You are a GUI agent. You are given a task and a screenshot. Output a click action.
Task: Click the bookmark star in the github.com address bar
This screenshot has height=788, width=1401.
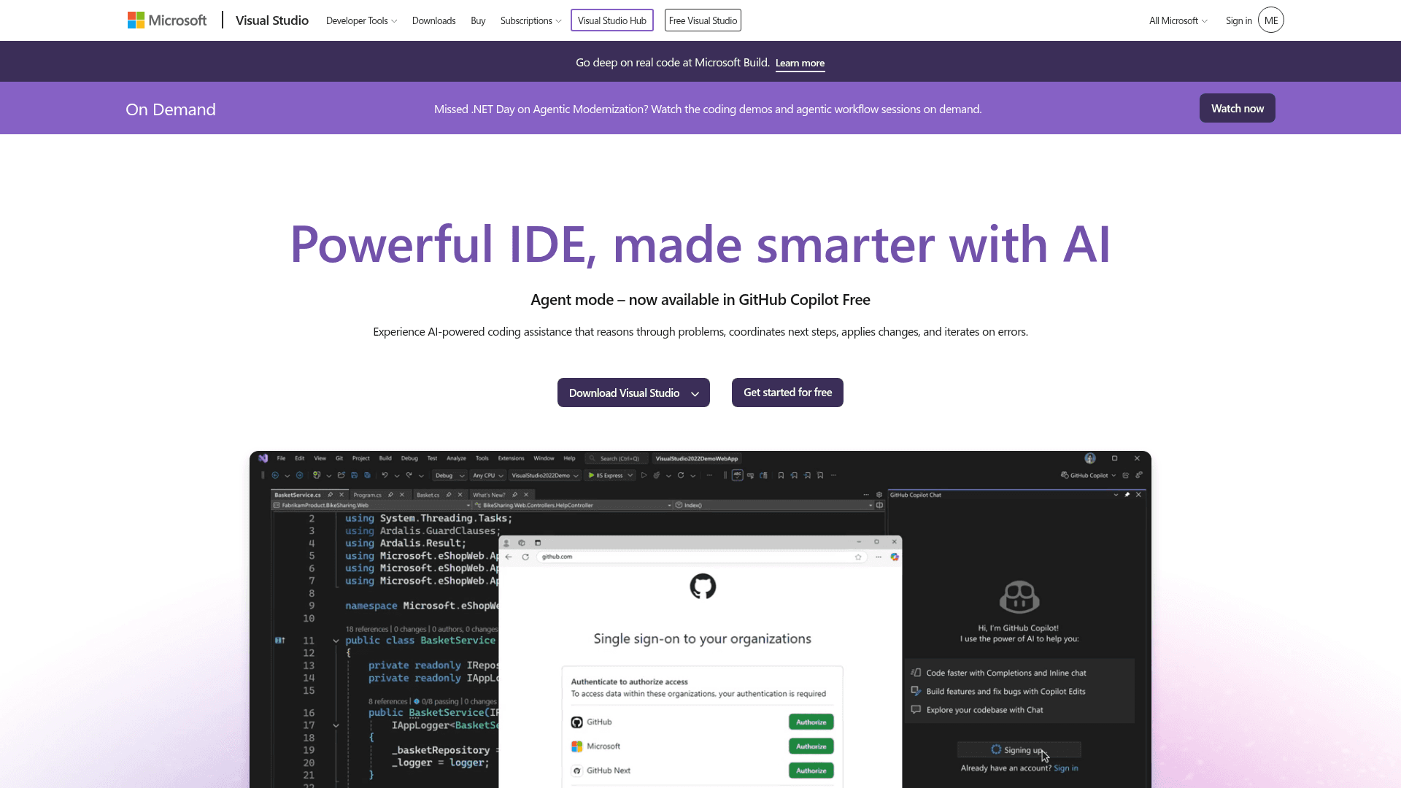tap(858, 557)
